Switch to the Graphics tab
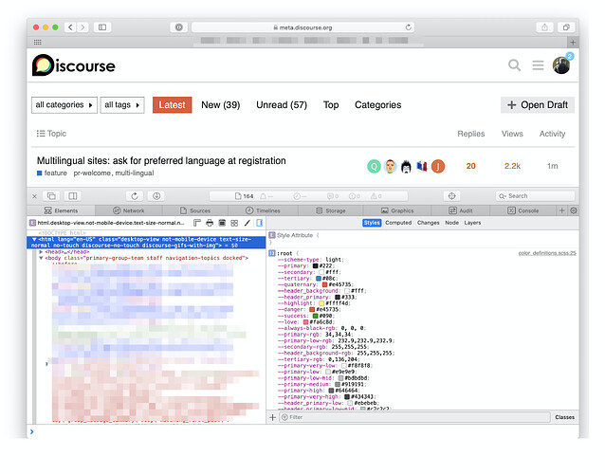605x474 pixels. (x=397, y=210)
